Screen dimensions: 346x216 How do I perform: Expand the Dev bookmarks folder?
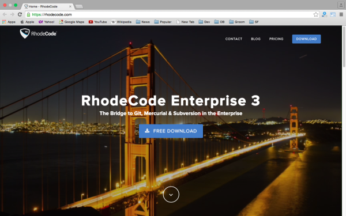tap(204, 22)
